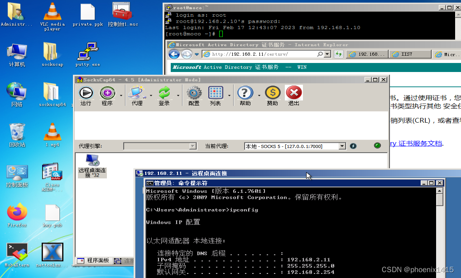Expand the IE address bar dropdown arrow
This screenshot has height=278, width=461.
pyautogui.click(x=327, y=54)
